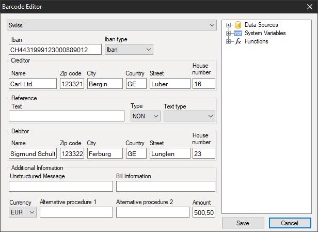This screenshot has height=232, width=318.
Task: Click the Functions fx icon
Action: tap(238, 41)
